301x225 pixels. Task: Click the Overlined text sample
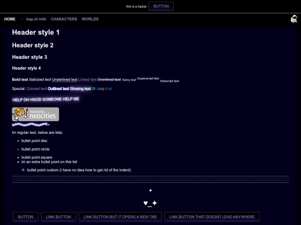coord(109,79)
